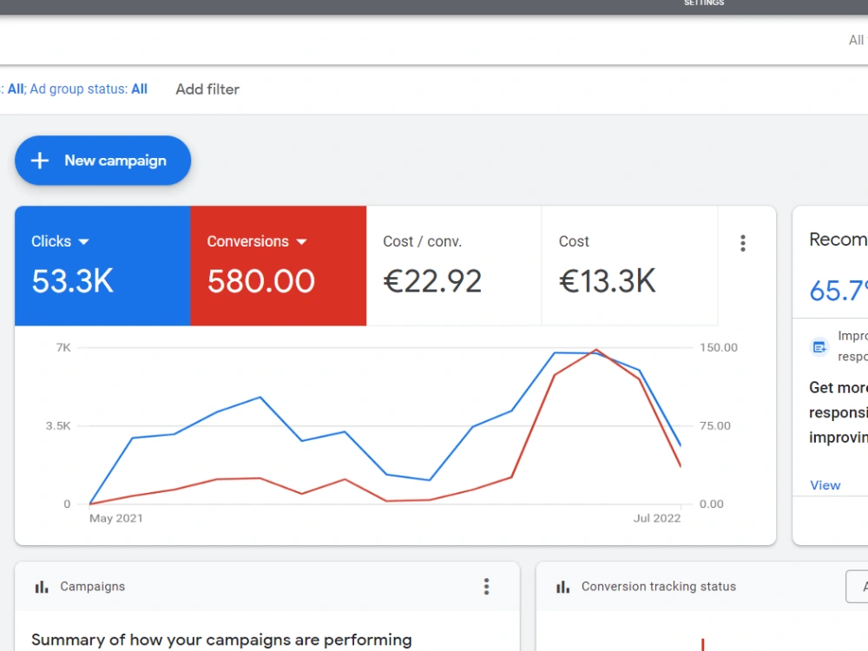Click the Ad group status: All filter
The height and width of the screenshot is (651, 868).
pyautogui.click(x=89, y=89)
